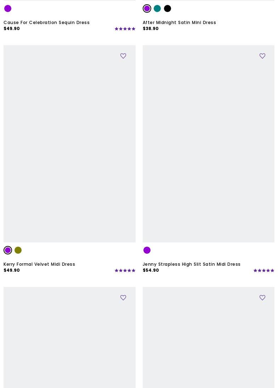Click wishlist heart on bottom-right product image
278x388 pixels.
(x=262, y=298)
